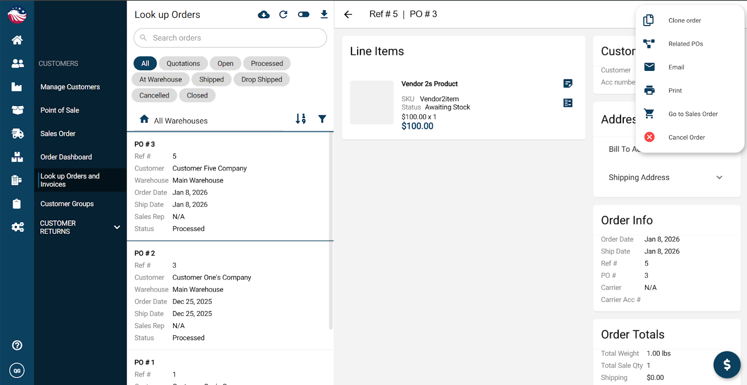The height and width of the screenshot is (385, 747).
Task: Click the open box inventory icon
Action: click(17, 110)
